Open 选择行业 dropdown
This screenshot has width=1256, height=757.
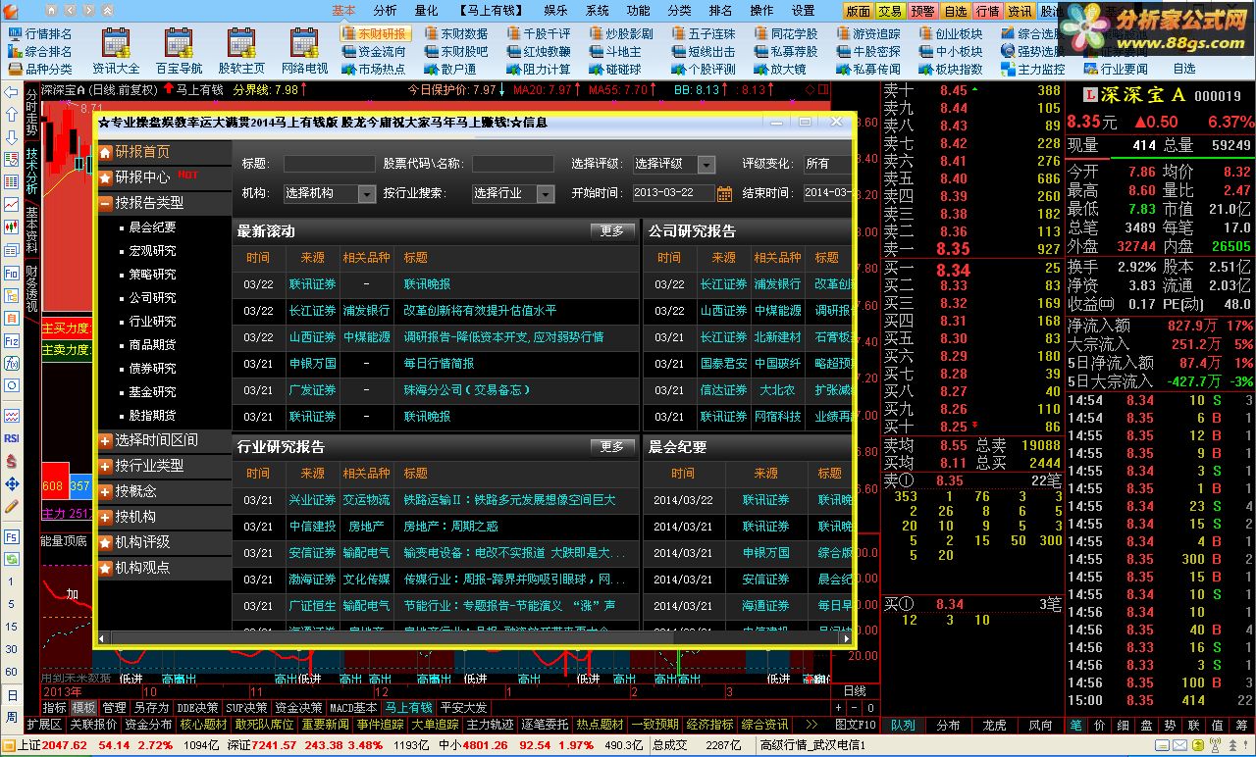512,193
